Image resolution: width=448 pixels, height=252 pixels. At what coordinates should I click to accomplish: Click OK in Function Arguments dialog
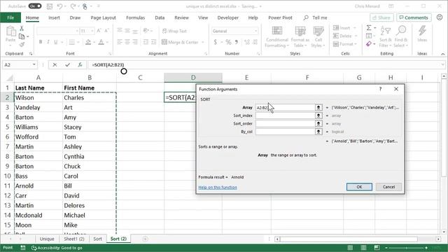[359, 187]
